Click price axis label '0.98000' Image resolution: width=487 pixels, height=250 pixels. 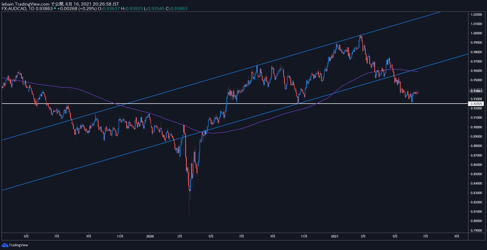coord(476,52)
